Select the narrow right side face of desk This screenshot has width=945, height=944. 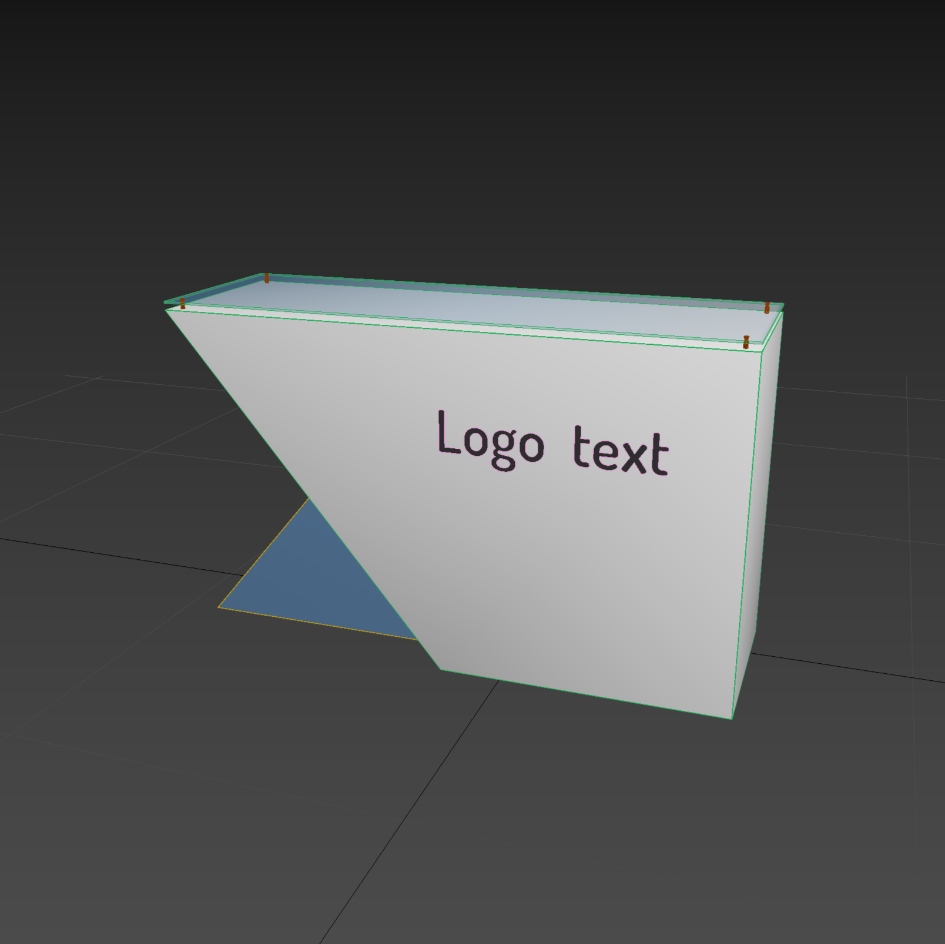[x=758, y=517]
